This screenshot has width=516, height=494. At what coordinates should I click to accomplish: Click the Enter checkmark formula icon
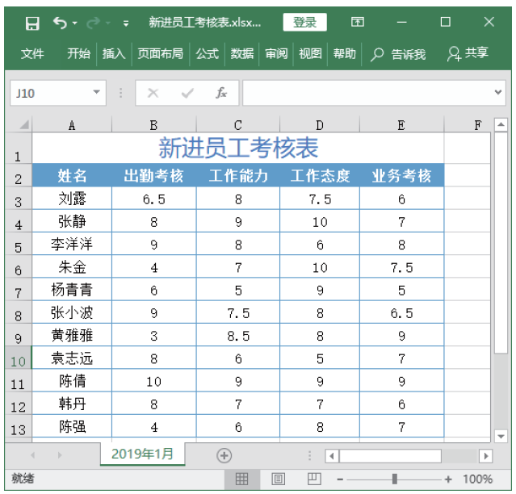click(x=187, y=93)
